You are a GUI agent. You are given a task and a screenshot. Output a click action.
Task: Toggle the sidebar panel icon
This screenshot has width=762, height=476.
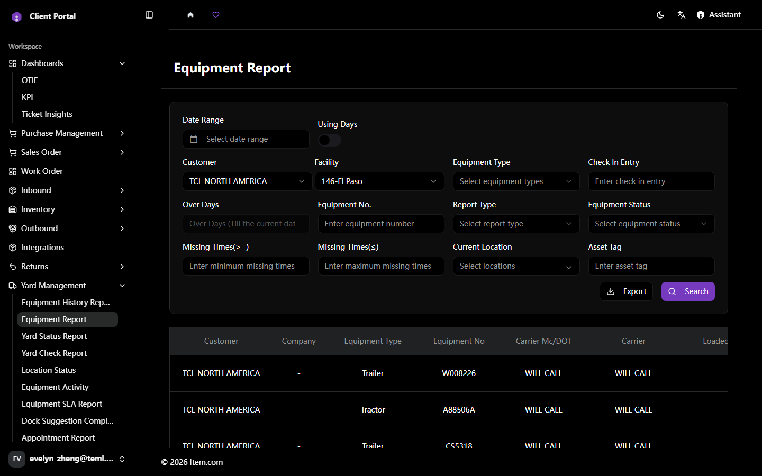[x=149, y=15]
